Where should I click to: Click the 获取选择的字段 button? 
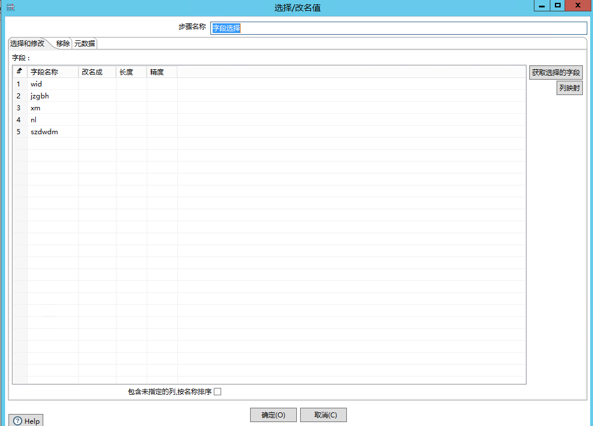(x=555, y=72)
